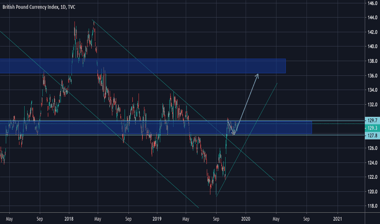The image size is (380, 224).
Task: Click the 132.0 price axis value
Action: tap(373, 105)
